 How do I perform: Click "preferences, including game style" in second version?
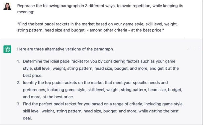[x=54, y=90]
